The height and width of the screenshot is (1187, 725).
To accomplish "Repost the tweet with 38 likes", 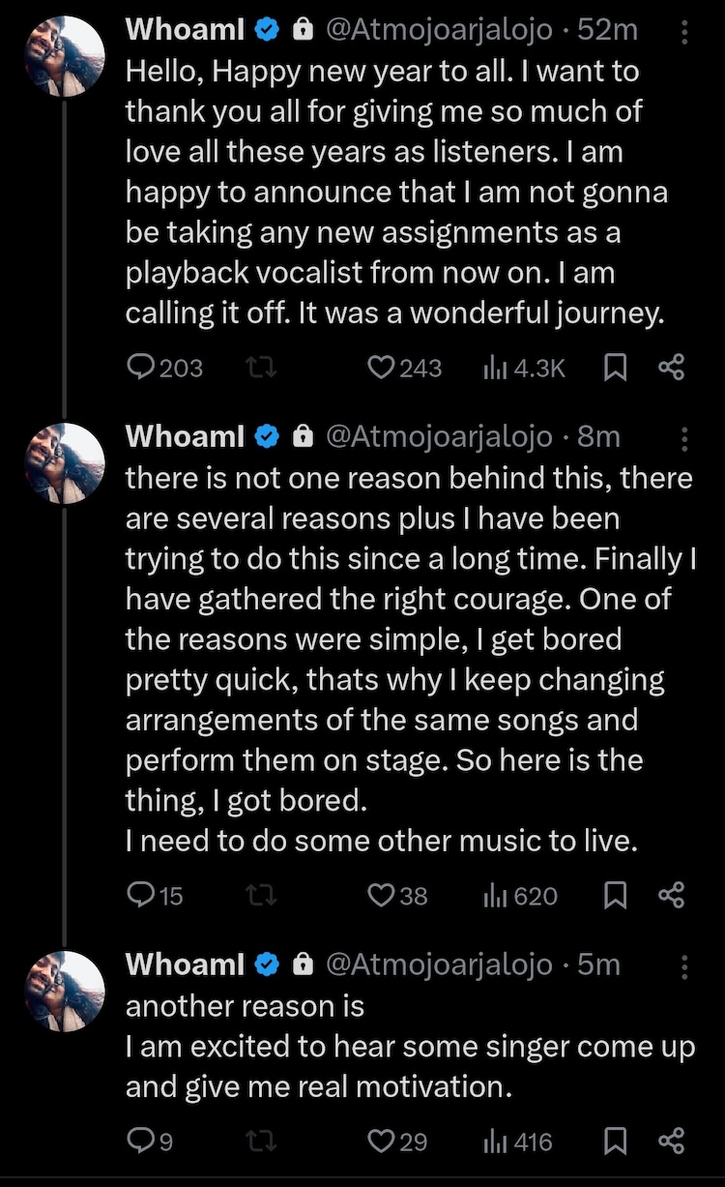I will (x=260, y=896).
